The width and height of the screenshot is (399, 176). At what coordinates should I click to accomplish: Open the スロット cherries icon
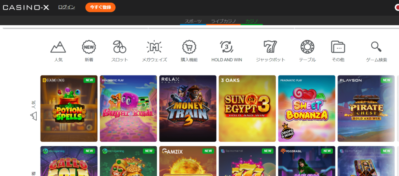(120, 47)
